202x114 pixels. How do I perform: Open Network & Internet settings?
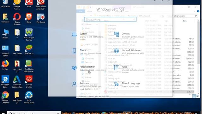tap(129, 51)
